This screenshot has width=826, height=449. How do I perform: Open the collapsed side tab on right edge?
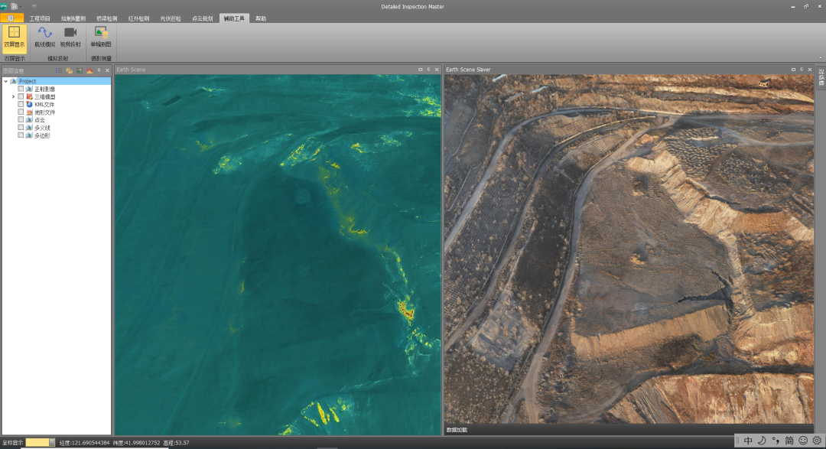tap(821, 77)
